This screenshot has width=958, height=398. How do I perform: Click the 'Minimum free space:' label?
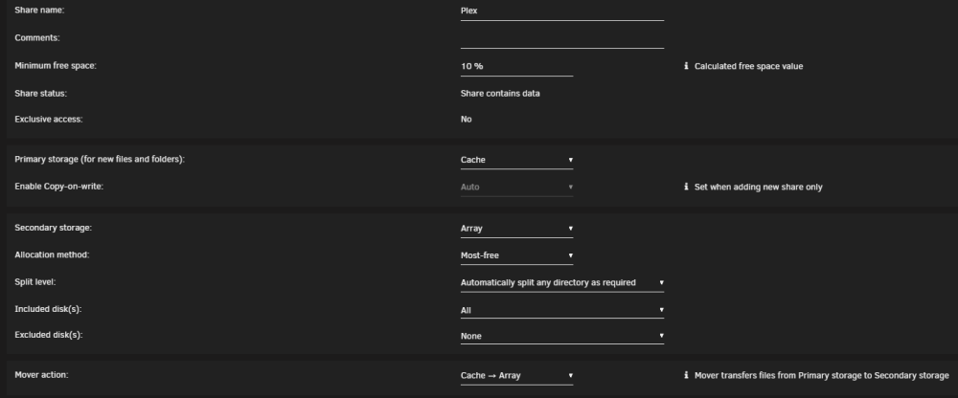coord(56,65)
